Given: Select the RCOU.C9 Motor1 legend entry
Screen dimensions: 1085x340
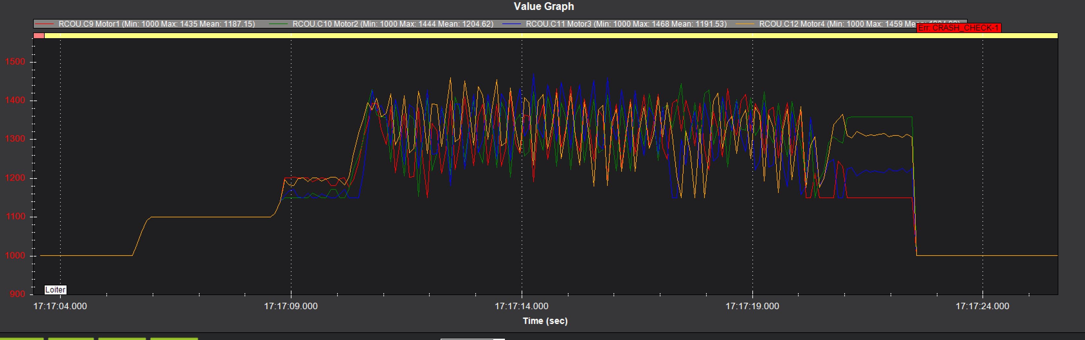Looking at the screenshot, I should pos(145,24).
